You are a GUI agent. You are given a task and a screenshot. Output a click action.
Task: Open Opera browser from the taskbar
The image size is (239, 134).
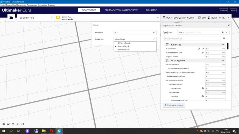click(x=52, y=131)
